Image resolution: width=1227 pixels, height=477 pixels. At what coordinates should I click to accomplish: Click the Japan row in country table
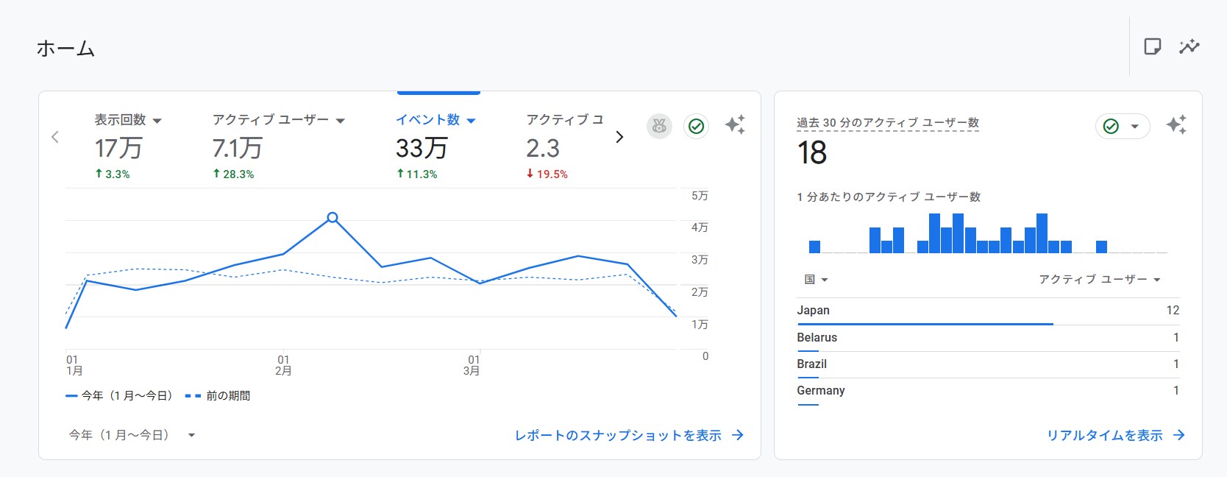(988, 311)
